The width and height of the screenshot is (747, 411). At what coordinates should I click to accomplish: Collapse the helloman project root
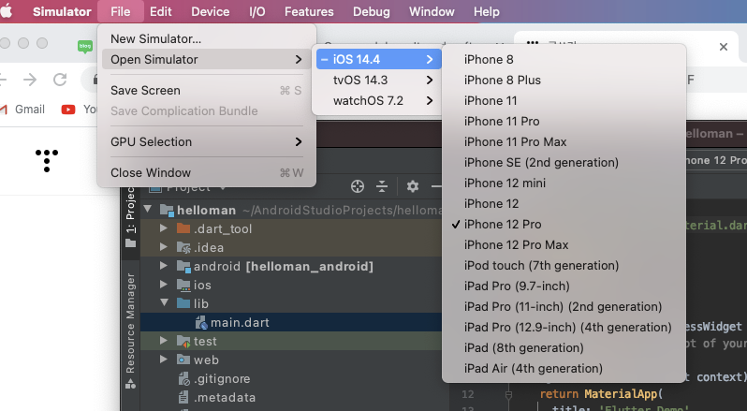[148, 209]
